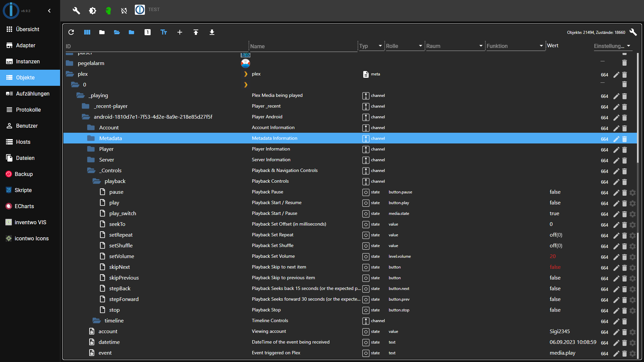644x362 pixels.
Task: Click the setVolume value 20
Action: [552, 256]
